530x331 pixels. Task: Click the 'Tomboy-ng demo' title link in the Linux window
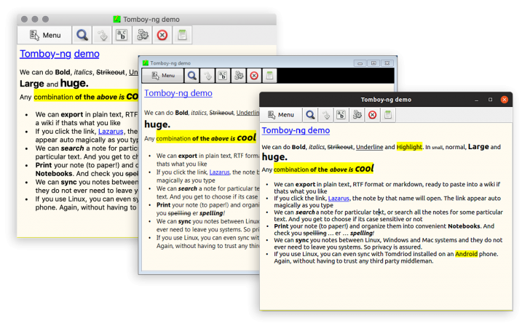point(296,130)
